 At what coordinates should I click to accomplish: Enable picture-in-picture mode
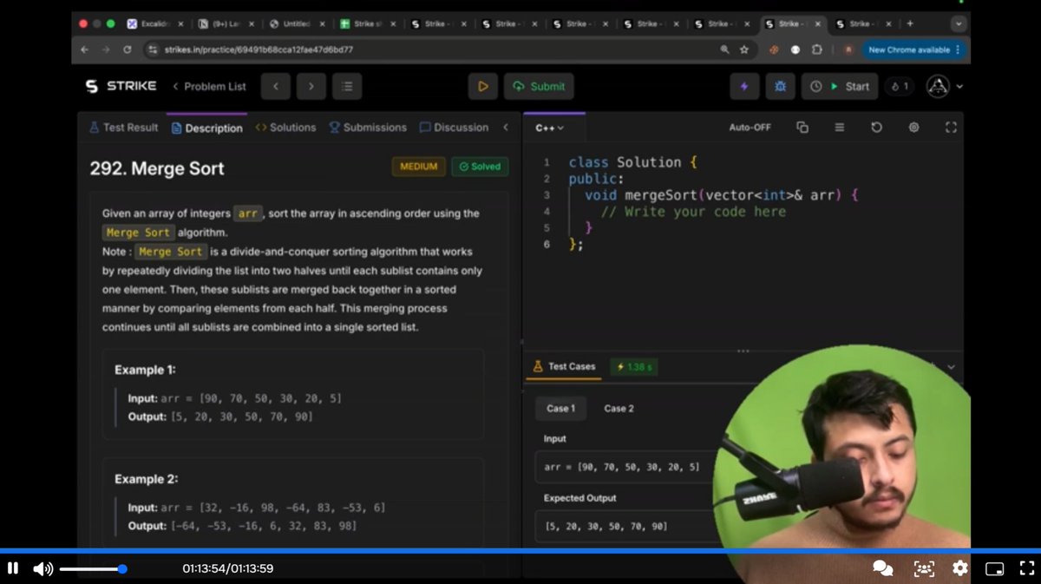click(995, 569)
